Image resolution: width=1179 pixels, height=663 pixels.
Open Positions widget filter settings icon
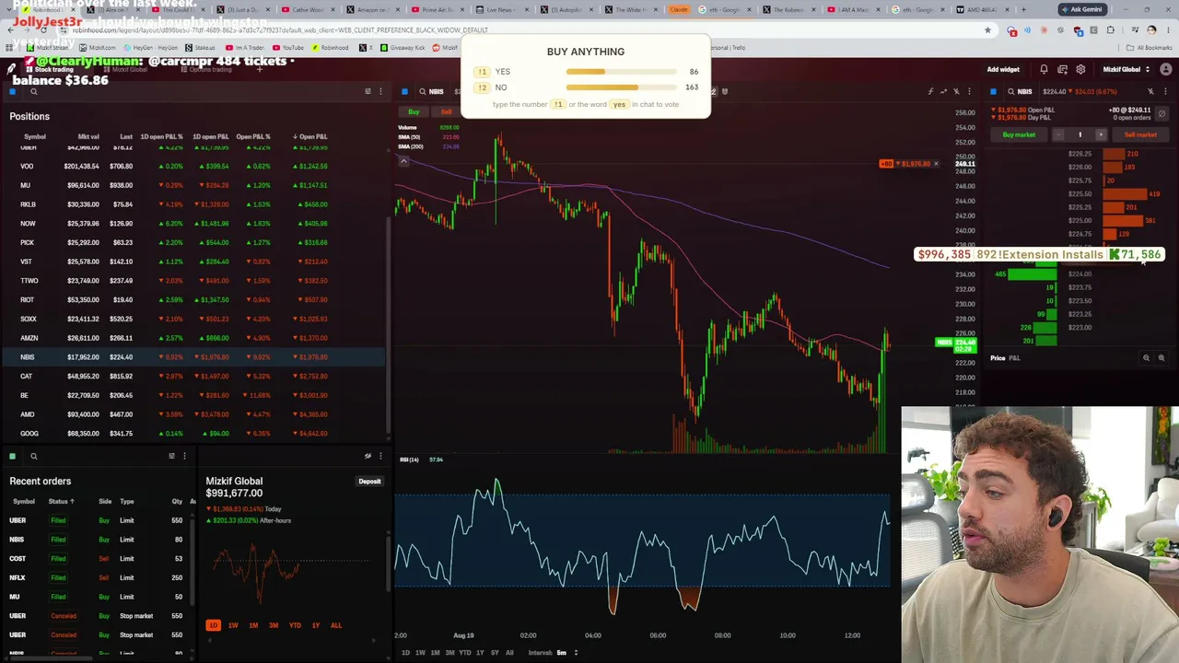pos(368,91)
